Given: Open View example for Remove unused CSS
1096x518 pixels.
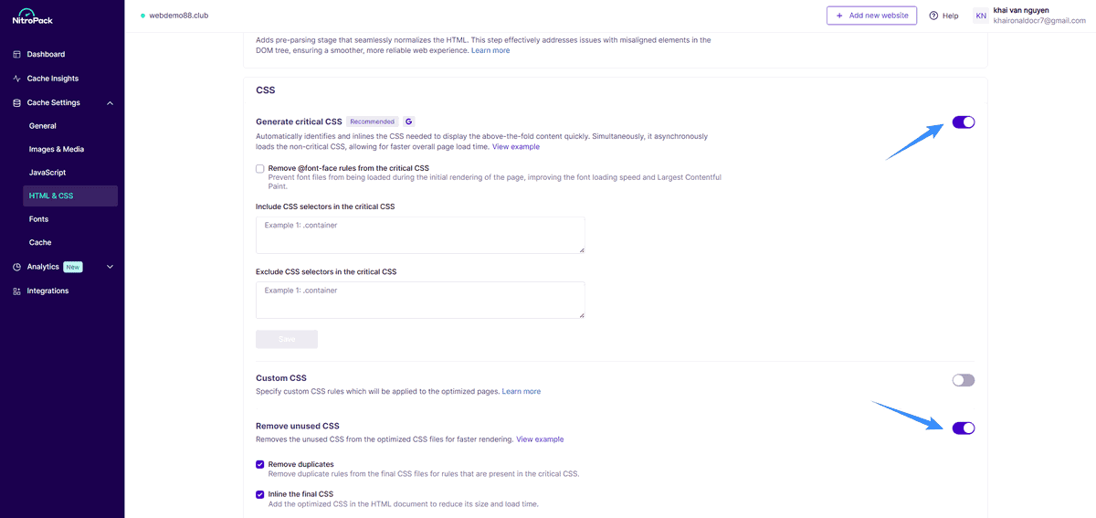Looking at the screenshot, I should tap(540, 439).
